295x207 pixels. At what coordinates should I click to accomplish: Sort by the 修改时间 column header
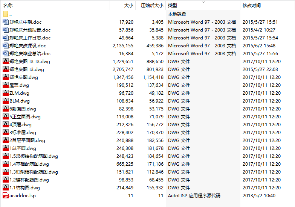[x=267, y=5]
